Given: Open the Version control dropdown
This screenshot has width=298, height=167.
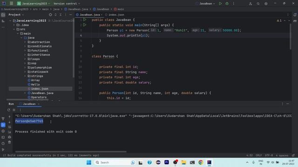Looking at the screenshot, I should pos(67,3).
